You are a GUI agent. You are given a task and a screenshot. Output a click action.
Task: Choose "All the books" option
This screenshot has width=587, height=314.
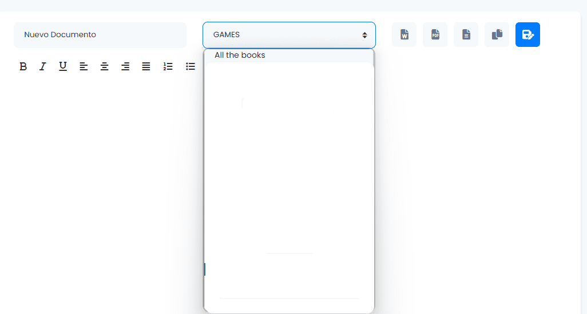[x=240, y=55]
